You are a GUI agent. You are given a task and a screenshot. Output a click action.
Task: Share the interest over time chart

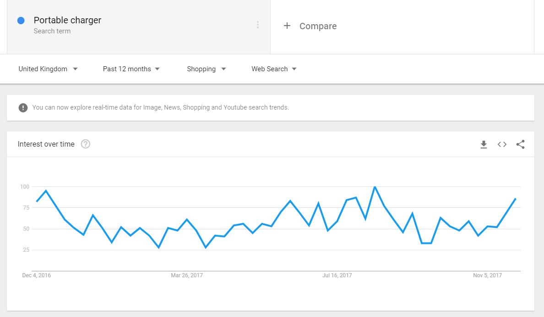pos(520,144)
